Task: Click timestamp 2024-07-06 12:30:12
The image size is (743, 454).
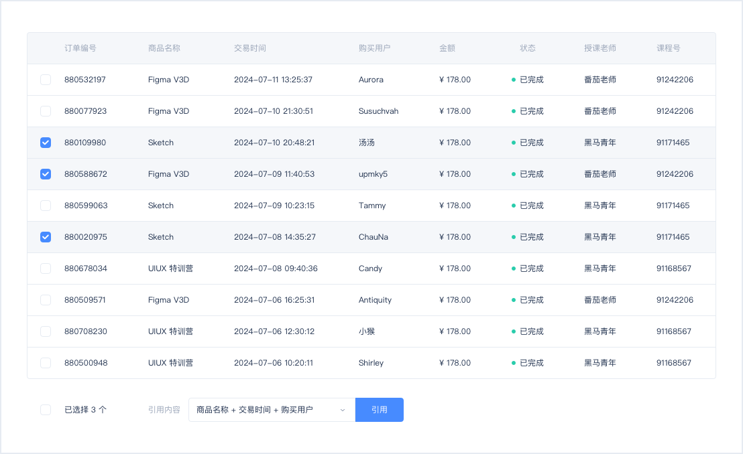Action: click(x=274, y=331)
